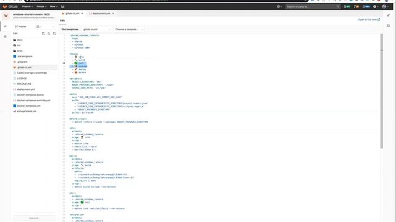The image size is (396, 222).
Task: Open the Projects menu in the navbar
Action: 27,7
